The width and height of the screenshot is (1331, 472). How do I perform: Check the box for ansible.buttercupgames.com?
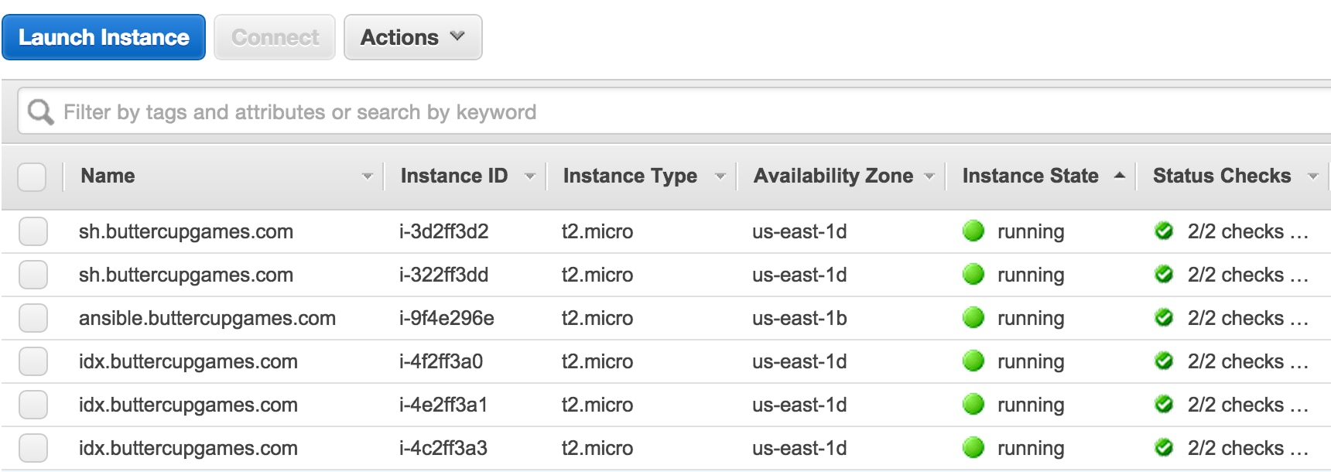tap(33, 318)
